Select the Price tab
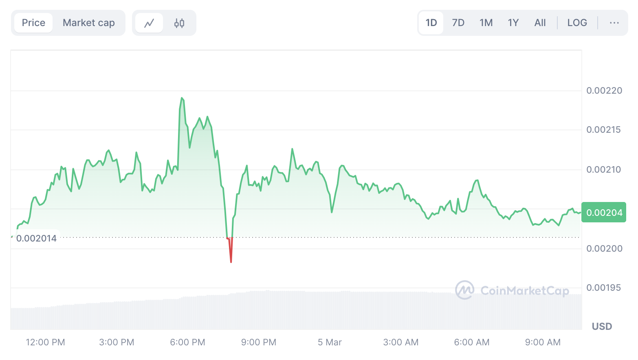 tap(33, 23)
